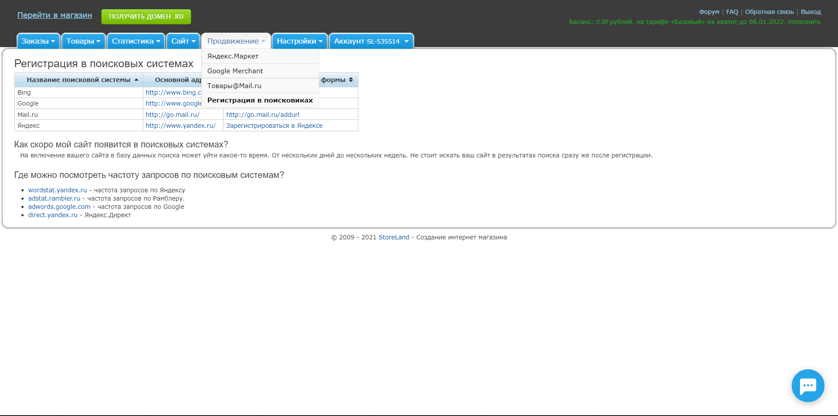Viewport: 838px width, 416px height.
Task: Expand the Товары menu
Action: click(x=83, y=41)
